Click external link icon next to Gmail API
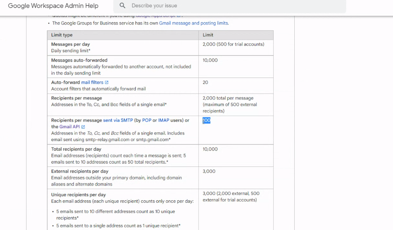 (83, 127)
